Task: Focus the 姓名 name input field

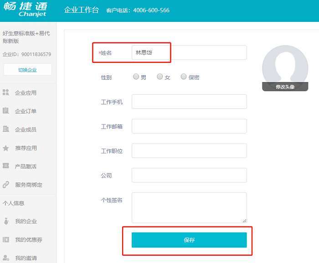Action: [x=189, y=52]
